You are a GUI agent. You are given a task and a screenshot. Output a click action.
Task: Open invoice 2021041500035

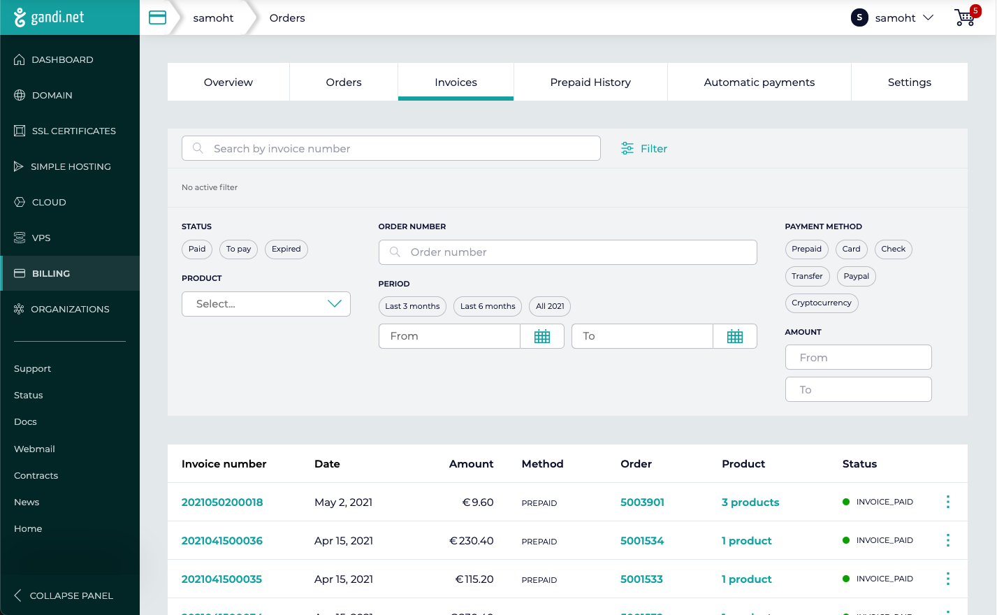click(x=221, y=579)
